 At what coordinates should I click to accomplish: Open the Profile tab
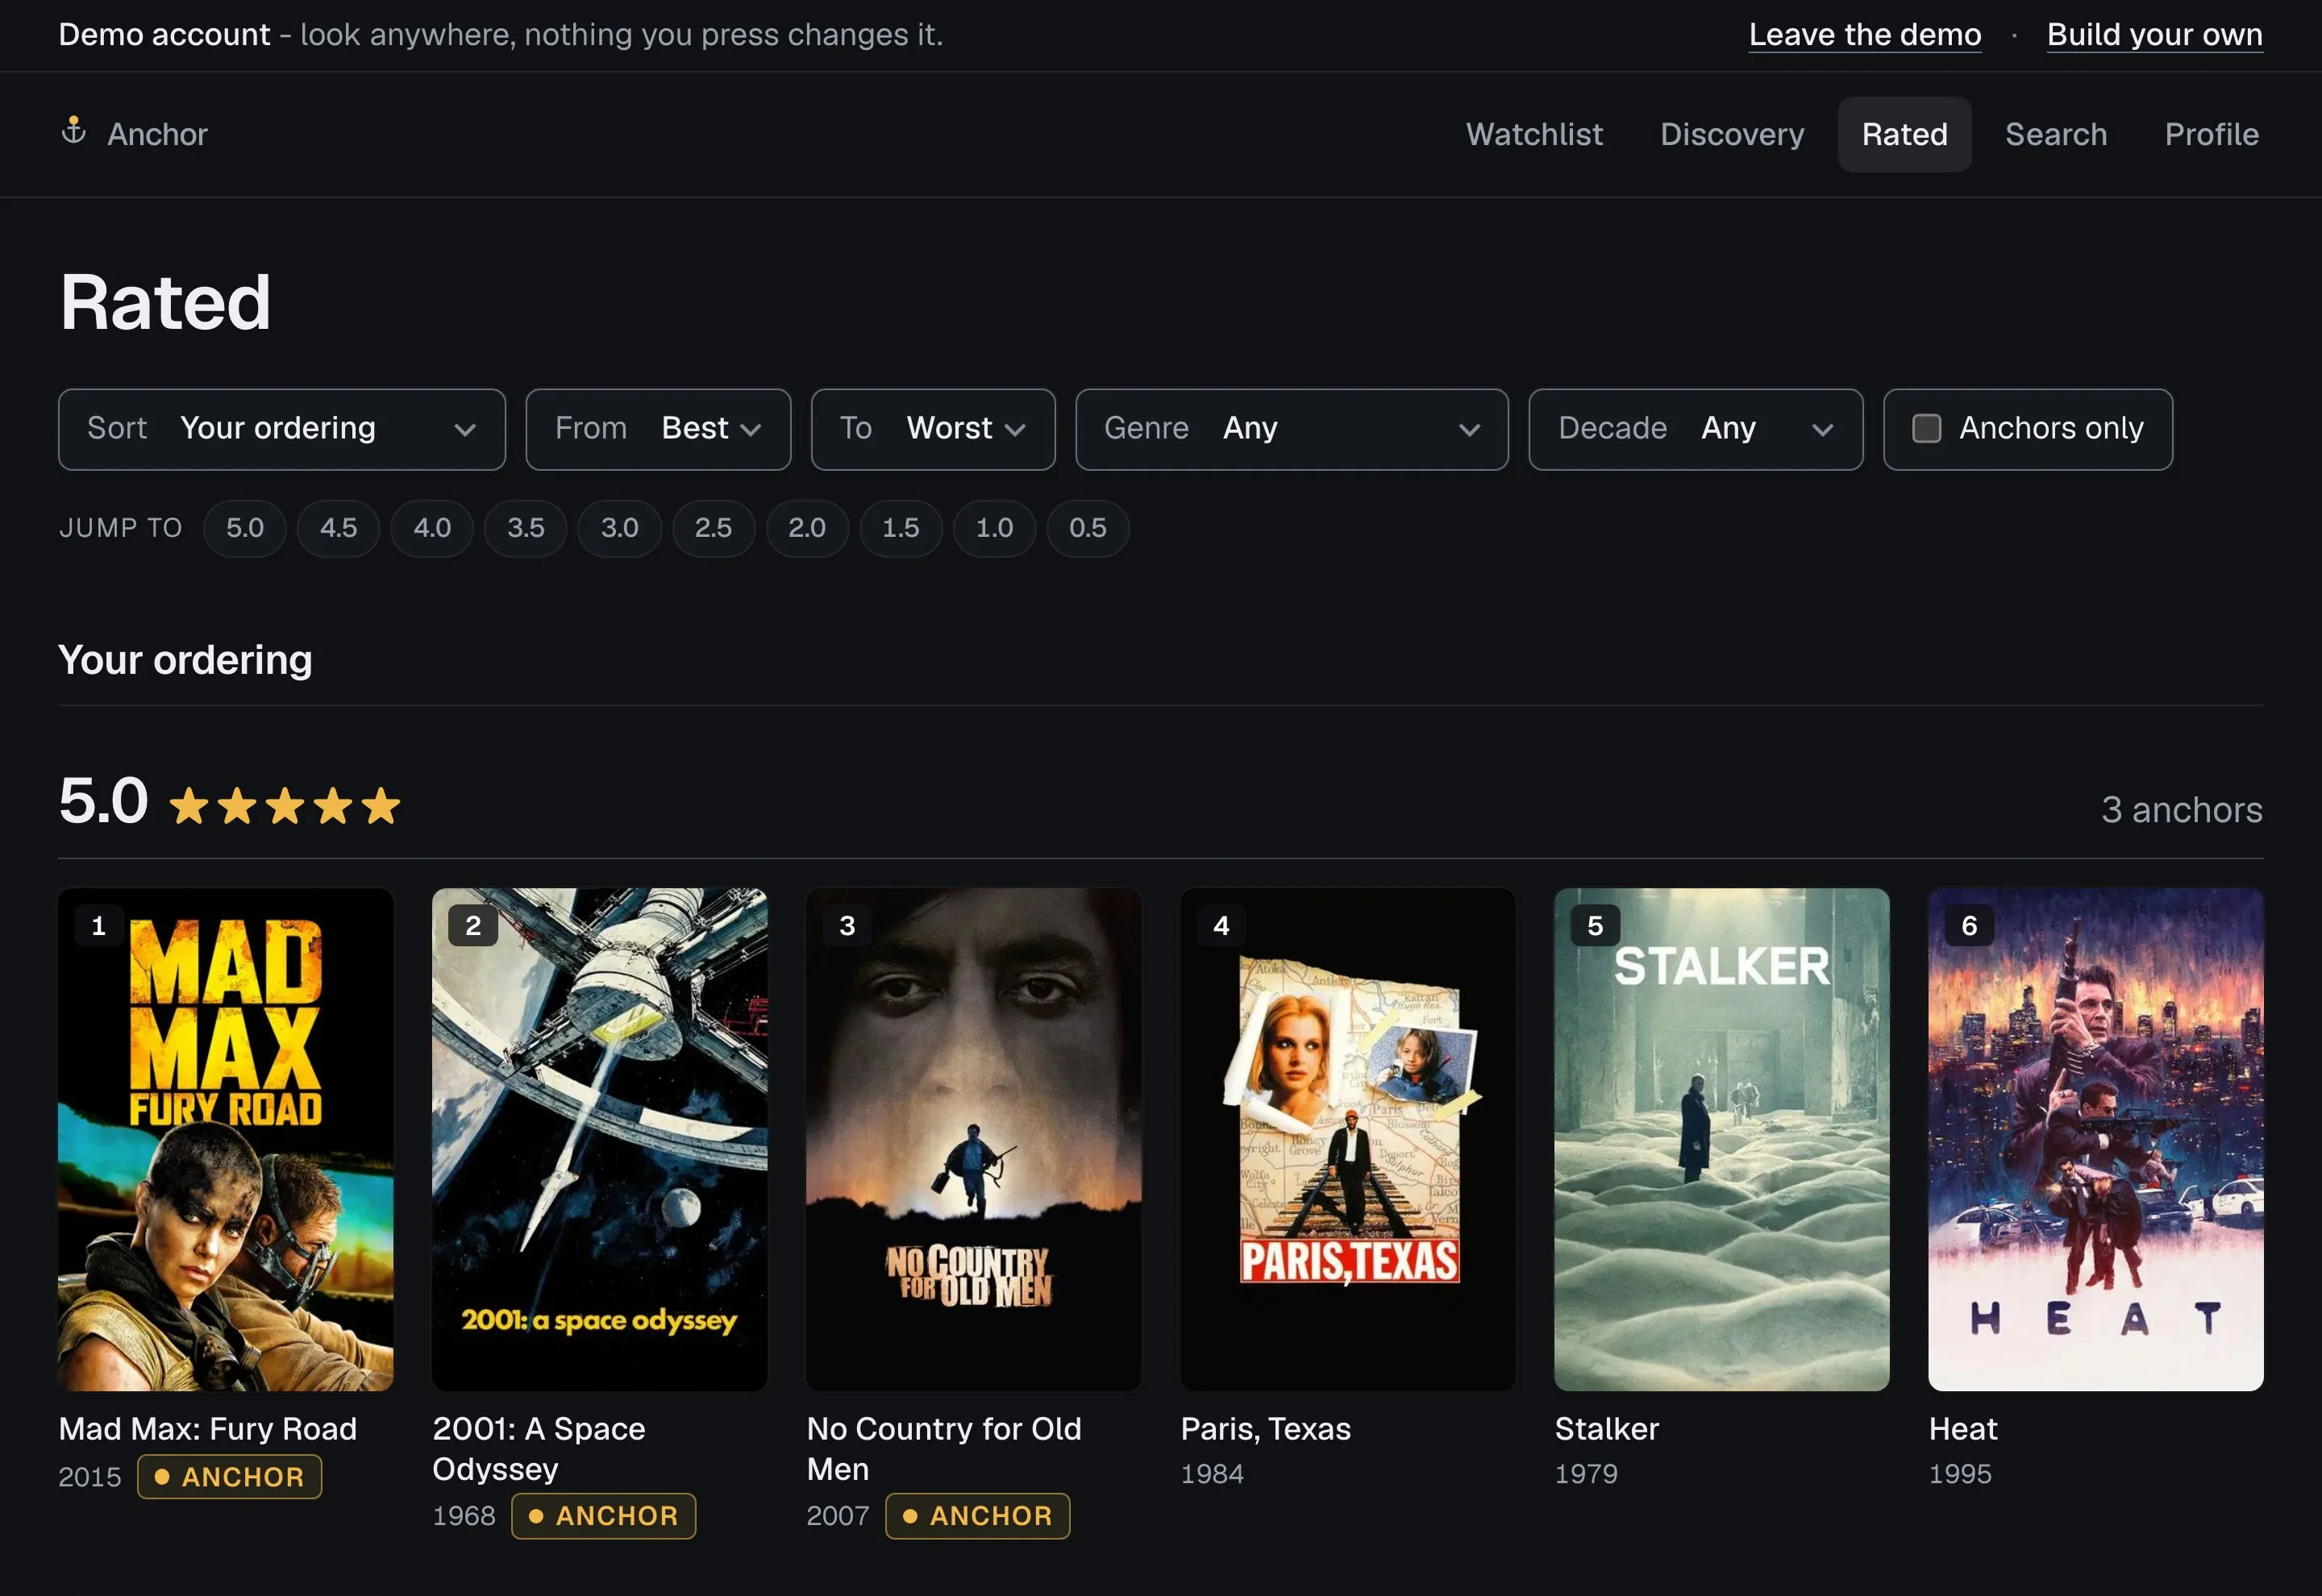coord(2211,134)
